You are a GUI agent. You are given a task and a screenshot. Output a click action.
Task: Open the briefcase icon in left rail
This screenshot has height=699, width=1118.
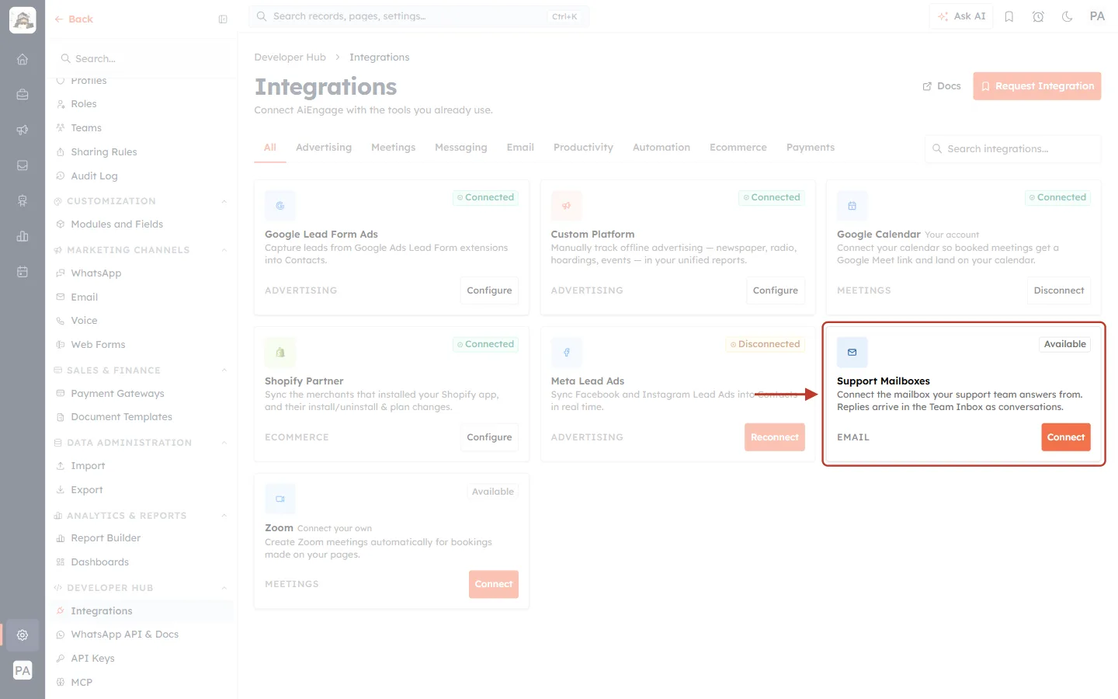[x=23, y=95]
